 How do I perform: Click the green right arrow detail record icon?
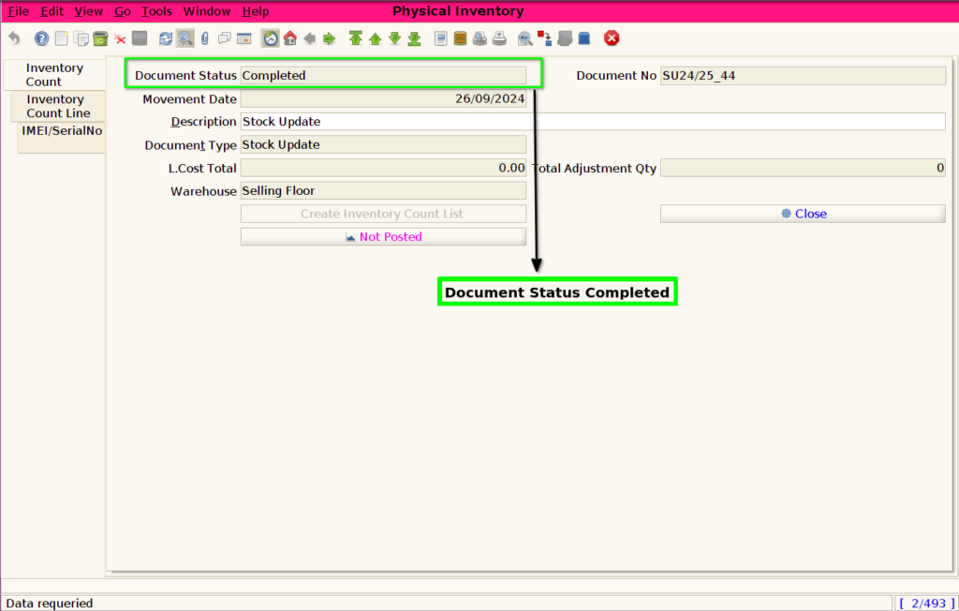point(329,38)
